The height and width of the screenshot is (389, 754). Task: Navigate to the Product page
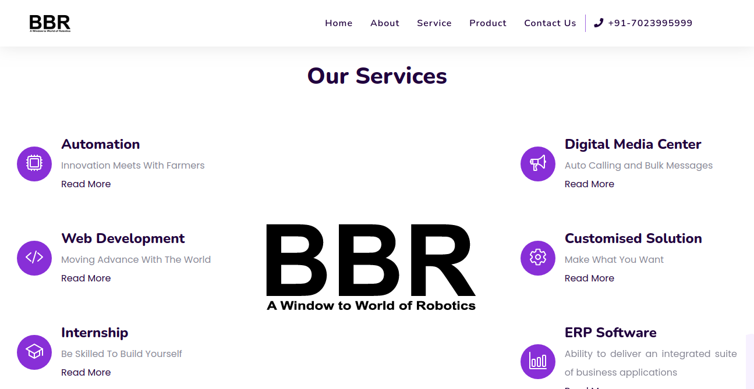[488, 23]
